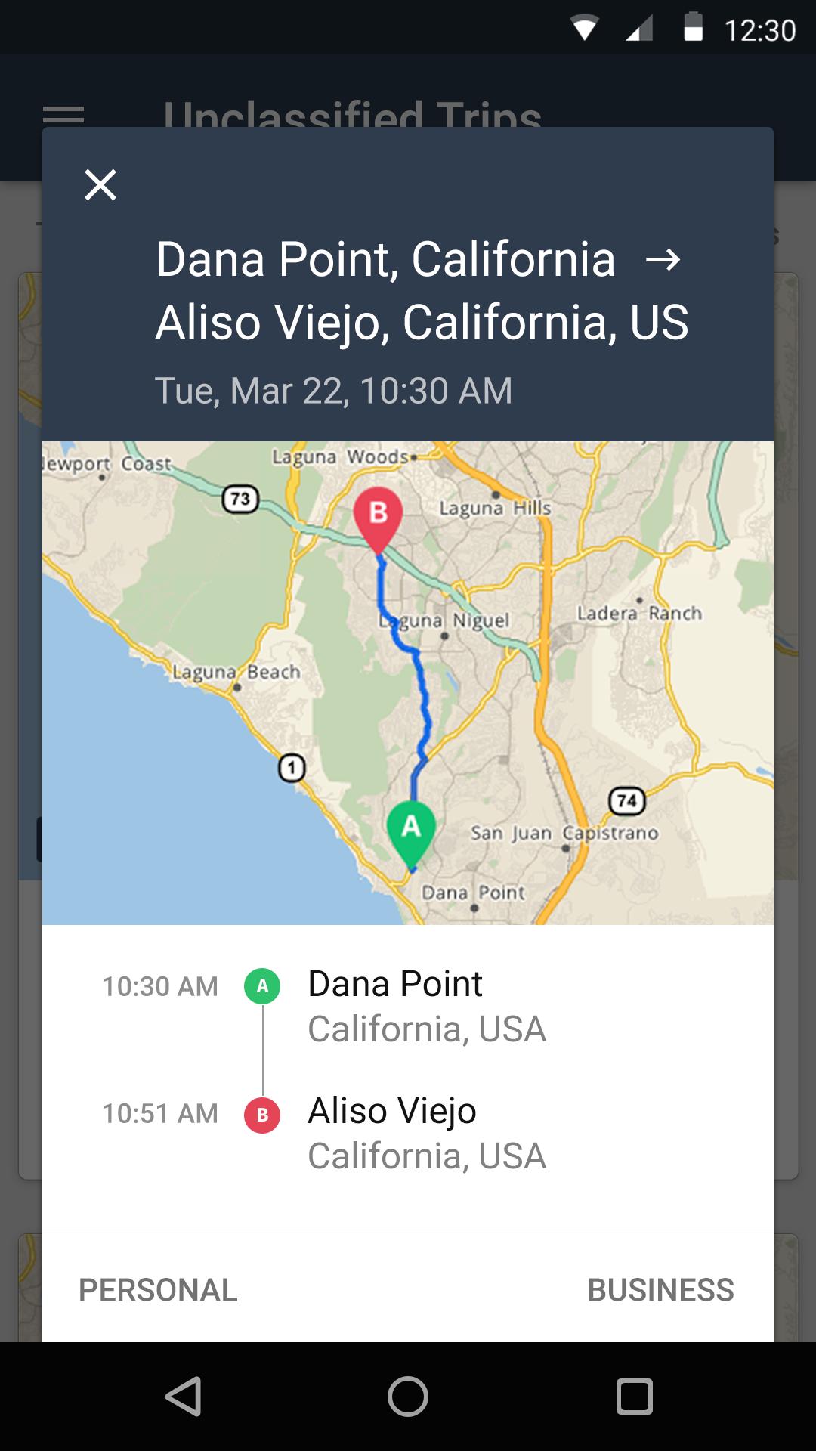816x1451 pixels.
Task: Open the hamburger navigation menu
Action: 63,115
